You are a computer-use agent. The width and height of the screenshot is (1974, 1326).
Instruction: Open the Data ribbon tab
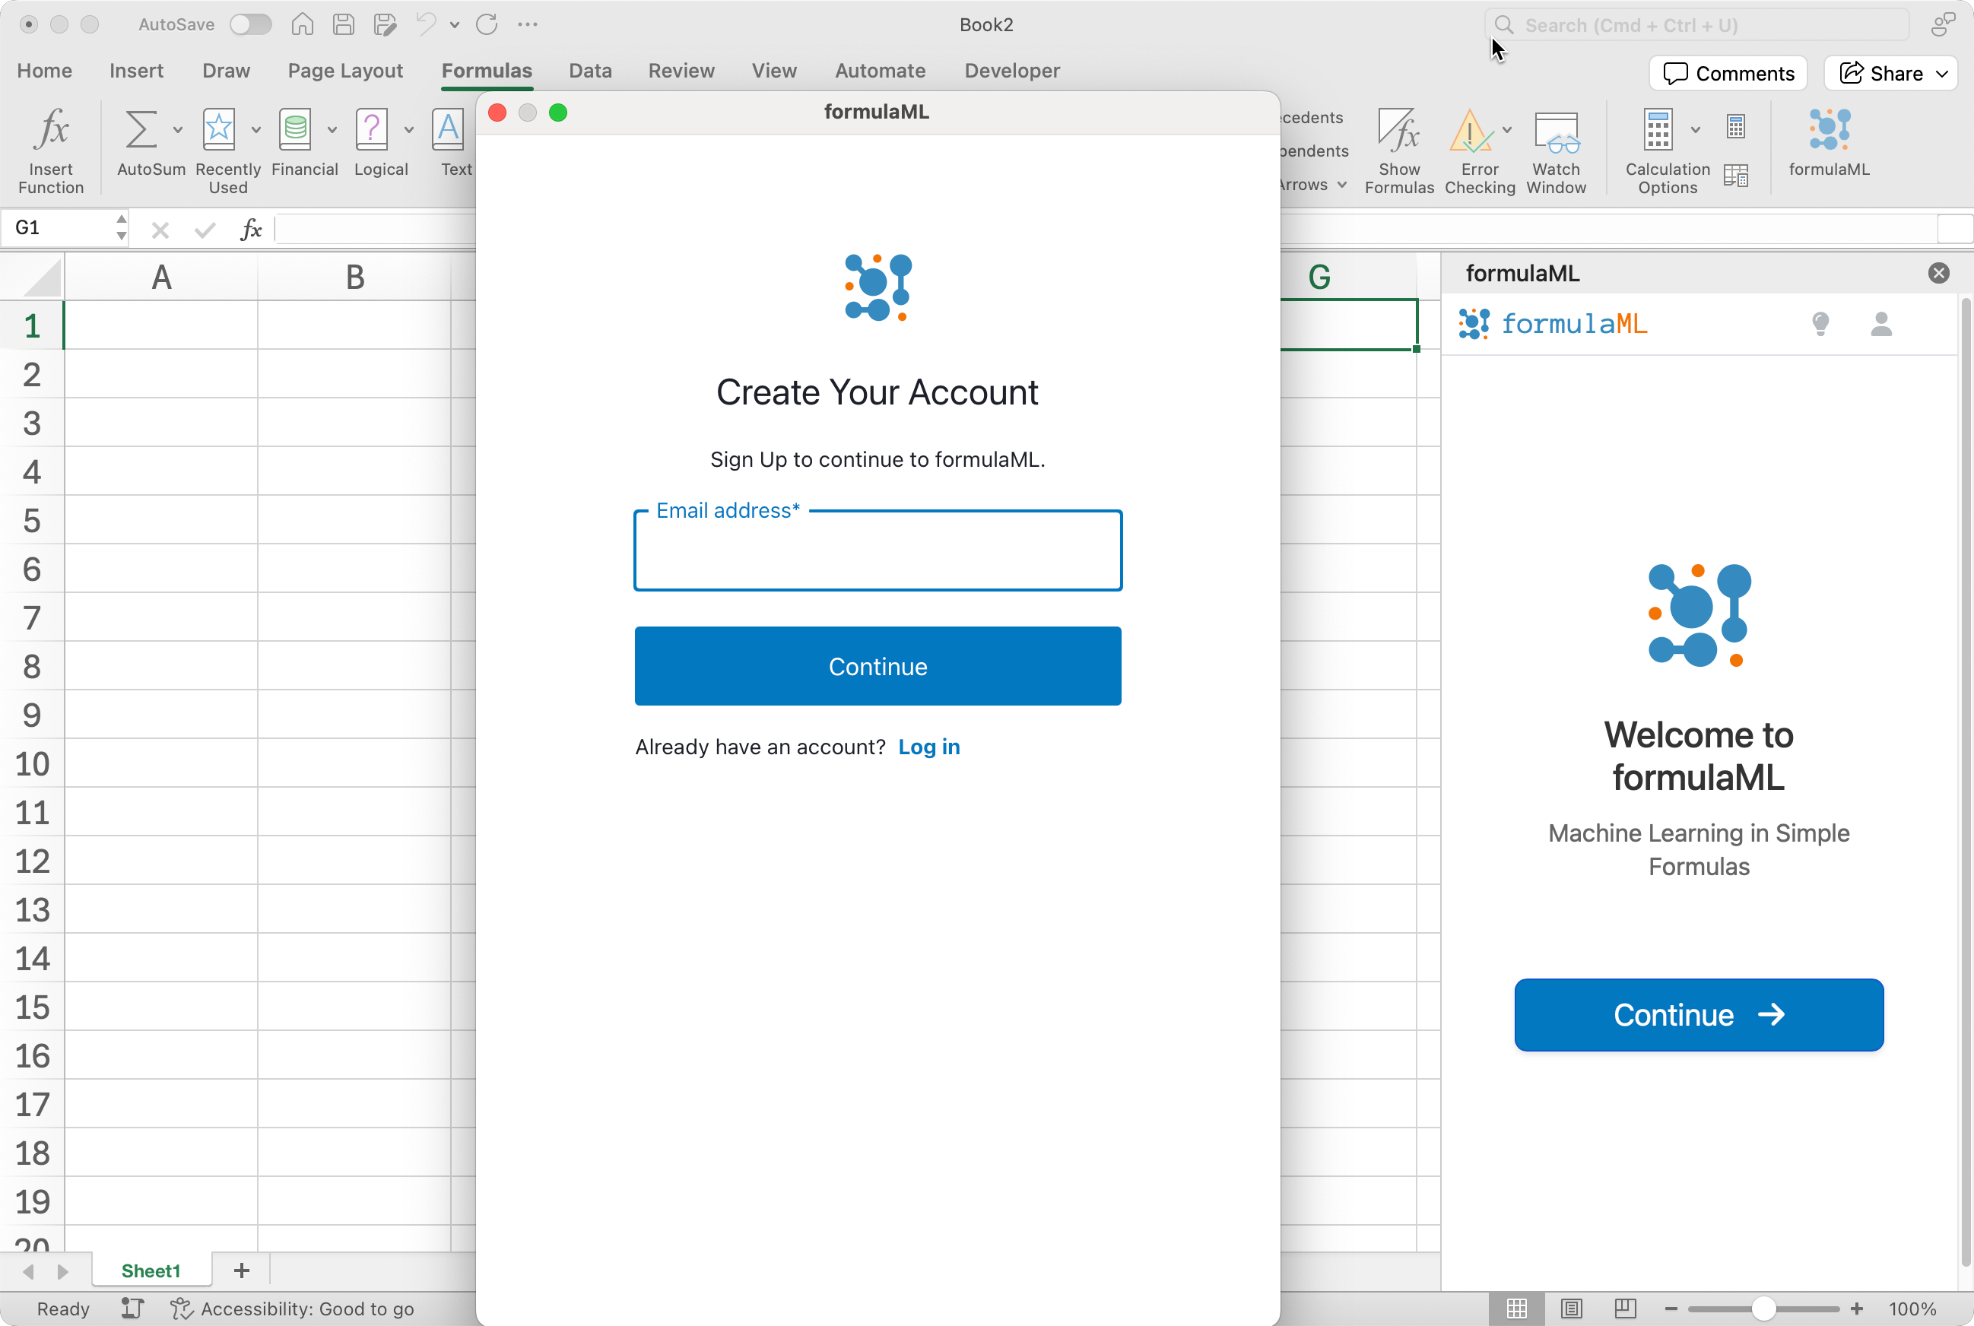coord(589,70)
